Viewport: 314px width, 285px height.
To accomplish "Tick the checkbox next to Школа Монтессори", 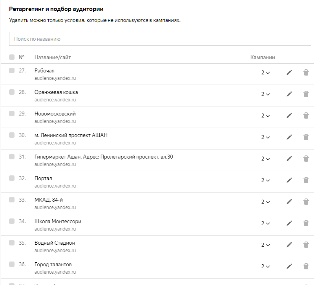I will (x=12, y=221).
